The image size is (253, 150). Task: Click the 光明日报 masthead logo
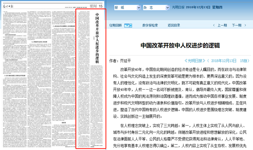pyautogui.click(x=8, y=6)
